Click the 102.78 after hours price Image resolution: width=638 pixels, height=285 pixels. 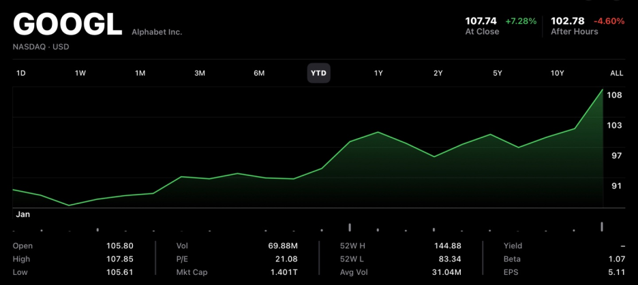(x=568, y=21)
